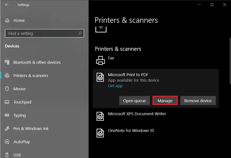The image size is (231, 158).
Task: Click the Remove device button
Action: (198, 101)
